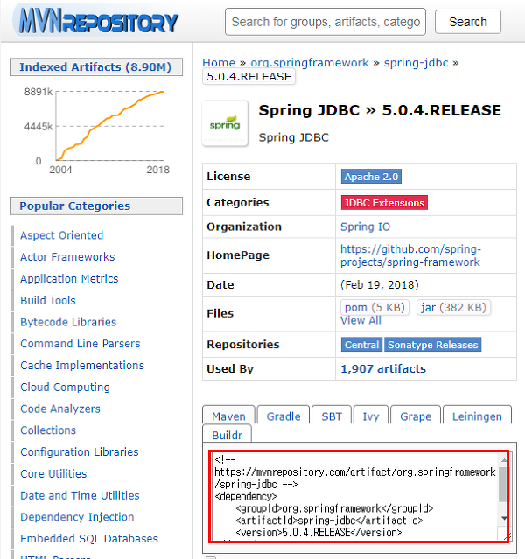The height and width of the screenshot is (559, 525).
Task: Open the Build Tools category
Action: click(x=48, y=300)
